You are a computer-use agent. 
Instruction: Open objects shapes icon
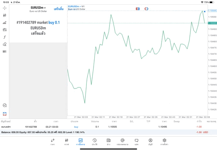tap(4, 44)
